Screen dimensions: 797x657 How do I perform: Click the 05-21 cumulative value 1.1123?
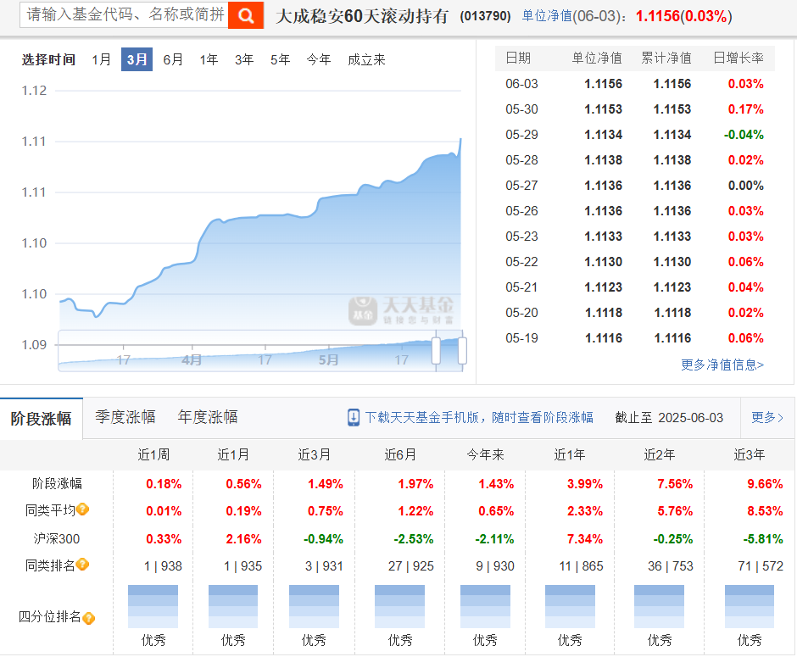click(x=672, y=287)
